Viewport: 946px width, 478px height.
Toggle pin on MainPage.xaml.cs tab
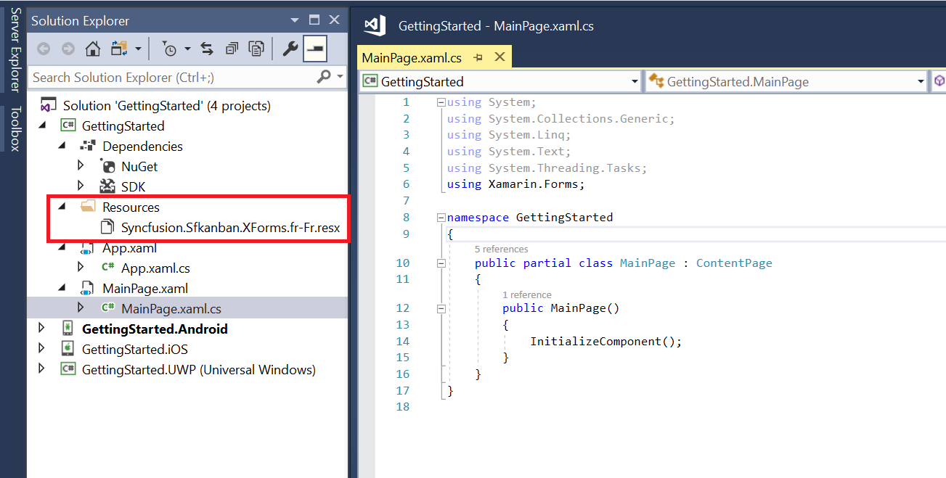[478, 57]
